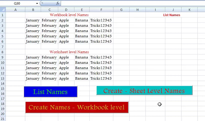This screenshot has width=205, height=121.
Task: Select column I header
Action: [x=155, y=10]
